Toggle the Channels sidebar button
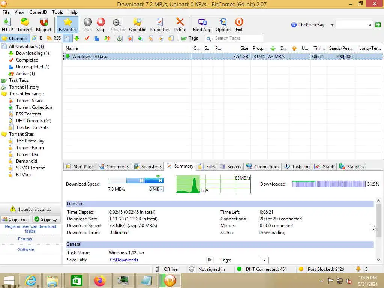Screen dimensions: 384x288 tap(15, 39)
